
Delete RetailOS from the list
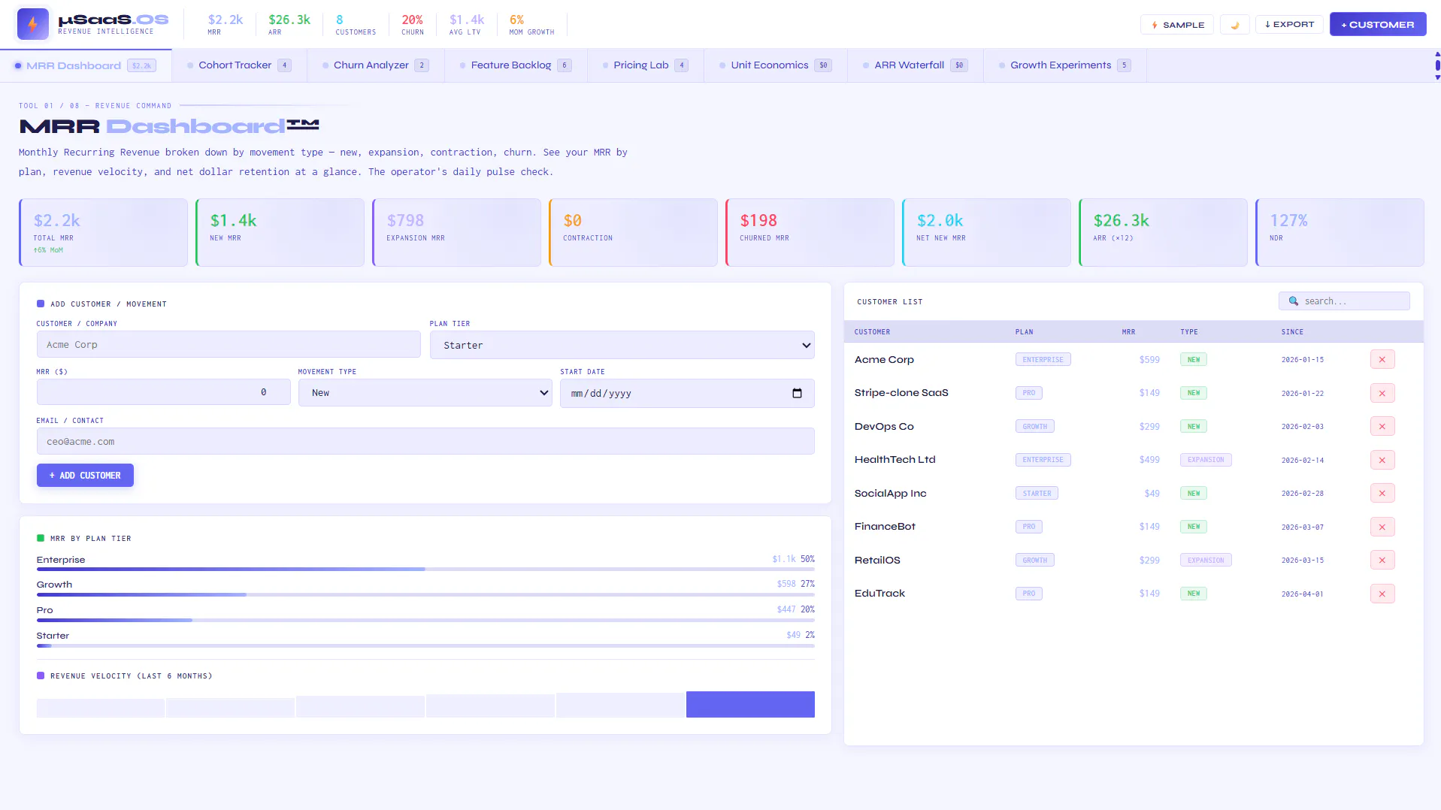pyautogui.click(x=1382, y=561)
